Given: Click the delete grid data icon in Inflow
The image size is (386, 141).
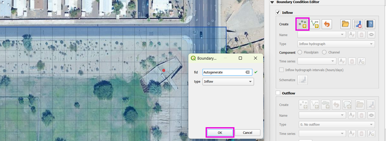Looking at the screenshot, I should tap(357, 24).
